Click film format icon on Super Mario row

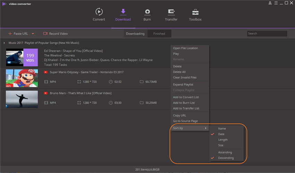tap(46, 82)
